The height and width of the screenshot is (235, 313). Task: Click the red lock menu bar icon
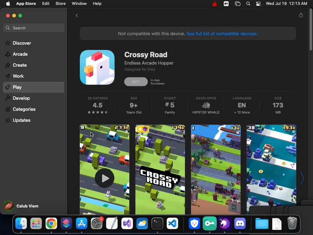pyautogui.click(x=215, y=4)
